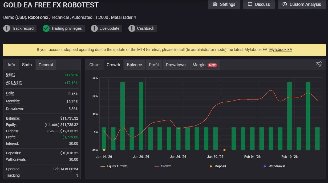Image resolution: width=328 pixels, height=183 pixels.
Task: Click the Discuss speech bubble icon
Action: [250, 5]
